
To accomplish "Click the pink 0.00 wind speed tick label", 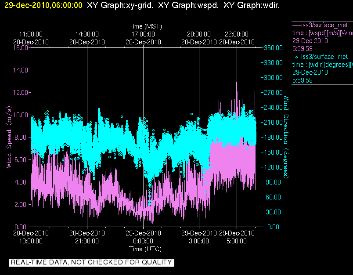I will coord(21,227).
